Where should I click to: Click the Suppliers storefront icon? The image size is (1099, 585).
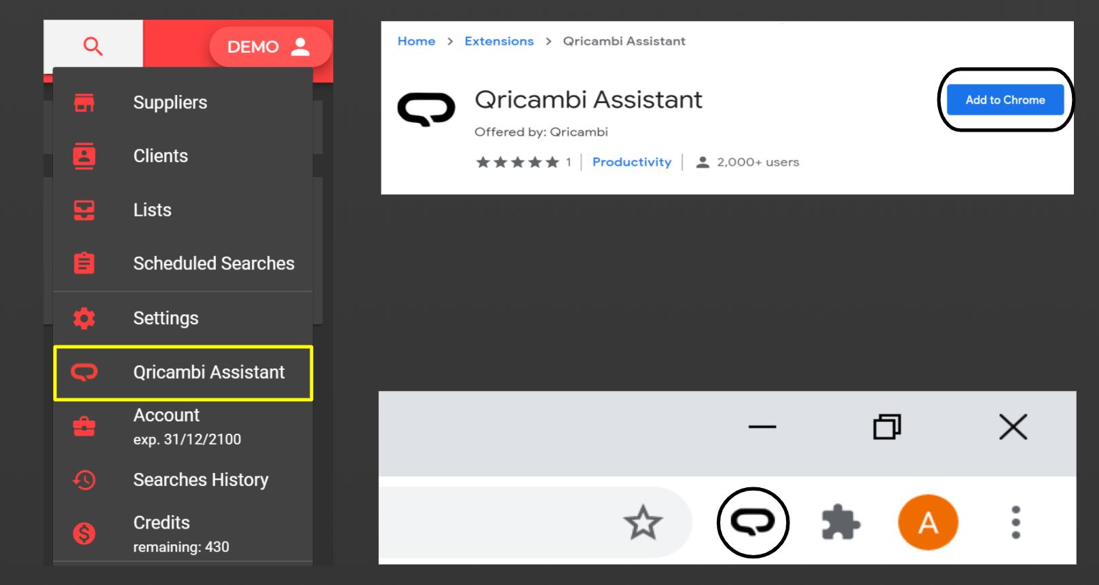84,102
